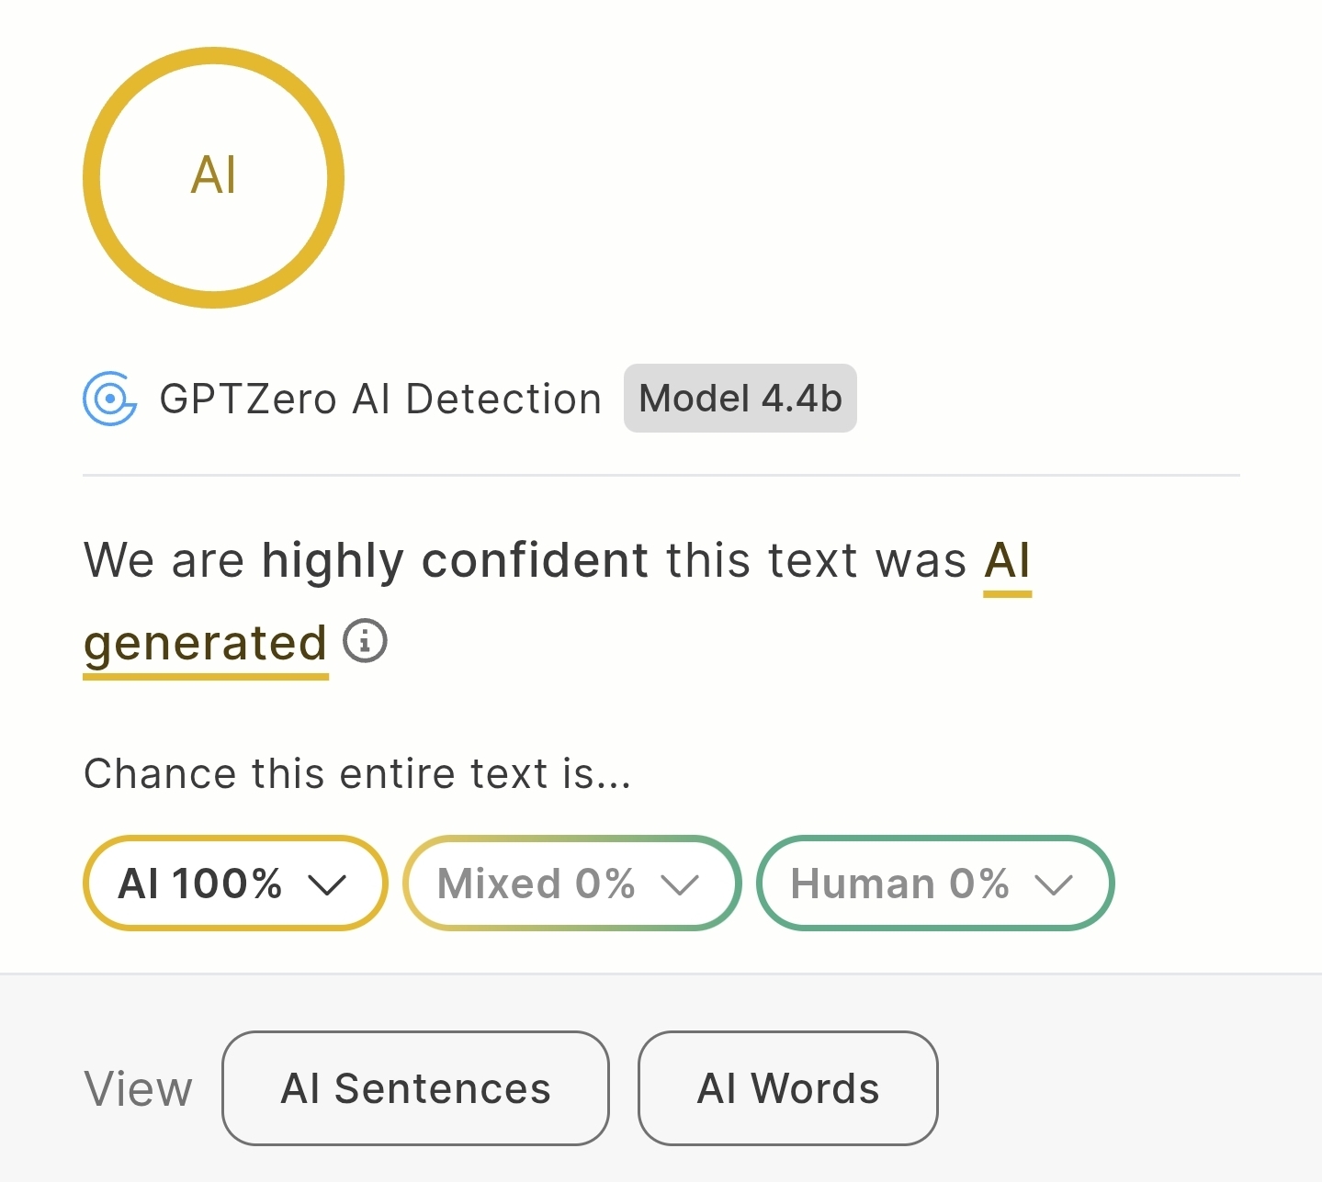Expand the Human 0% chevron arrow

pos(1053,884)
